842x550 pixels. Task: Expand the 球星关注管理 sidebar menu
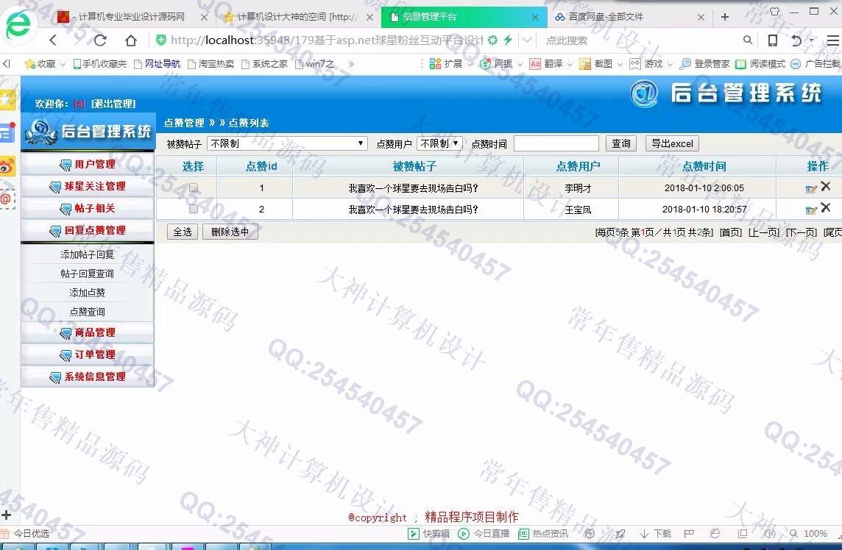[x=88, y=186]
